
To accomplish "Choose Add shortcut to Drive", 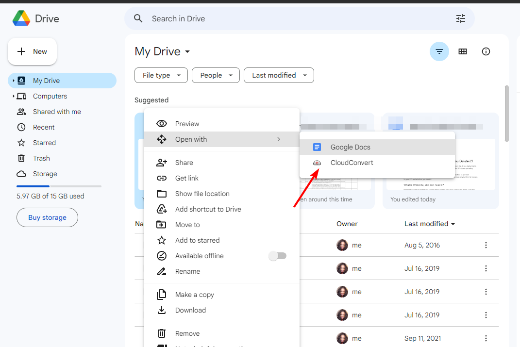I will pyautogui.click(x=222, y=209).
